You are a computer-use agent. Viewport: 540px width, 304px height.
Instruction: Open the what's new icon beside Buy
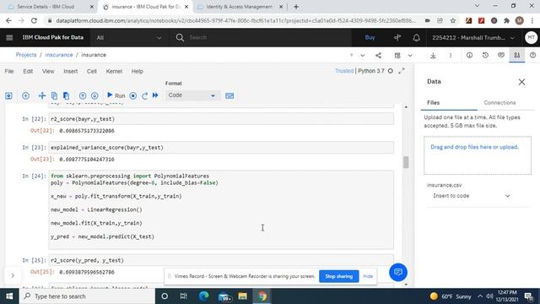397,37
